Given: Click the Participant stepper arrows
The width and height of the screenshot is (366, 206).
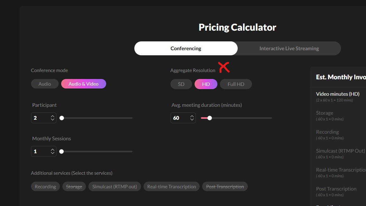Looking at the screenshot, I should tap(53, 118).
